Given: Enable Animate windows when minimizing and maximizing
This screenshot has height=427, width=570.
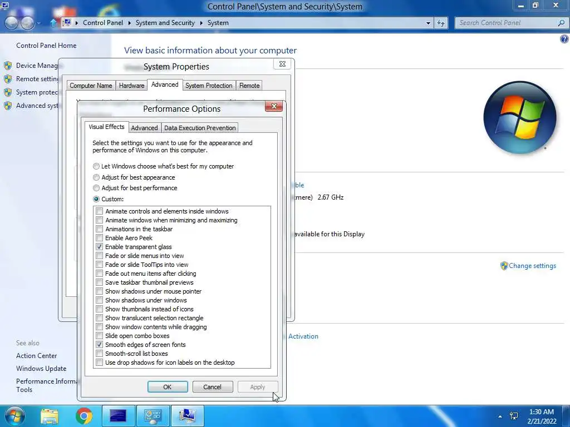Looking at the screenshot, I should click(99, 220).
